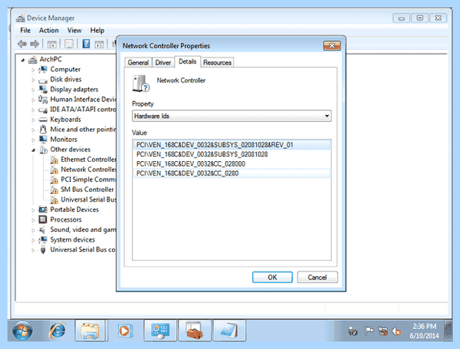Select SM Bus Controller in device tree
460x349 pixels.
tap(87, 189)
